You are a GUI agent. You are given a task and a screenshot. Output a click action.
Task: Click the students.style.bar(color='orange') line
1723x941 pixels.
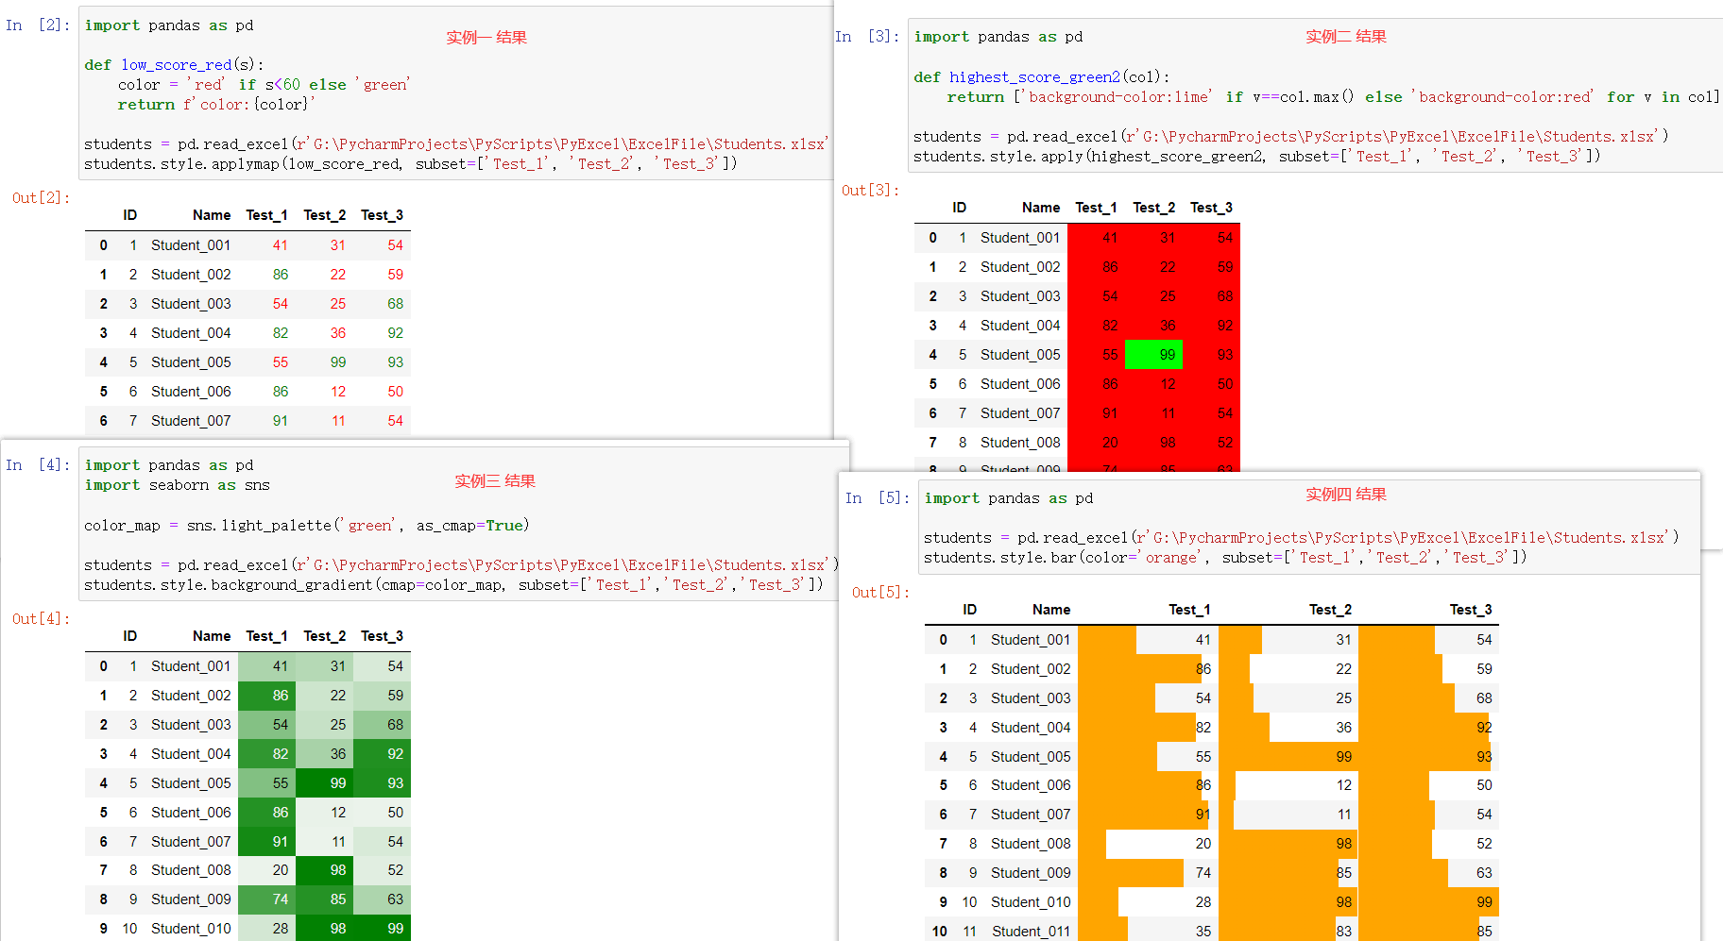tap(1225, 558)
